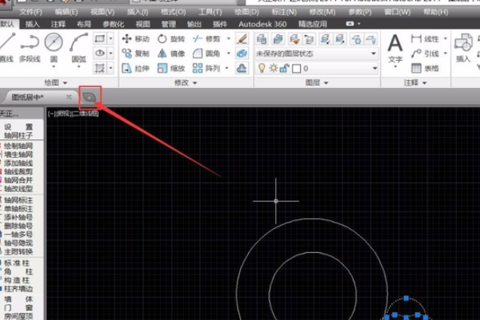Expand the Draw (绘图) panel
The height and width of the screenshot is (320, 480).
(56, 82)
